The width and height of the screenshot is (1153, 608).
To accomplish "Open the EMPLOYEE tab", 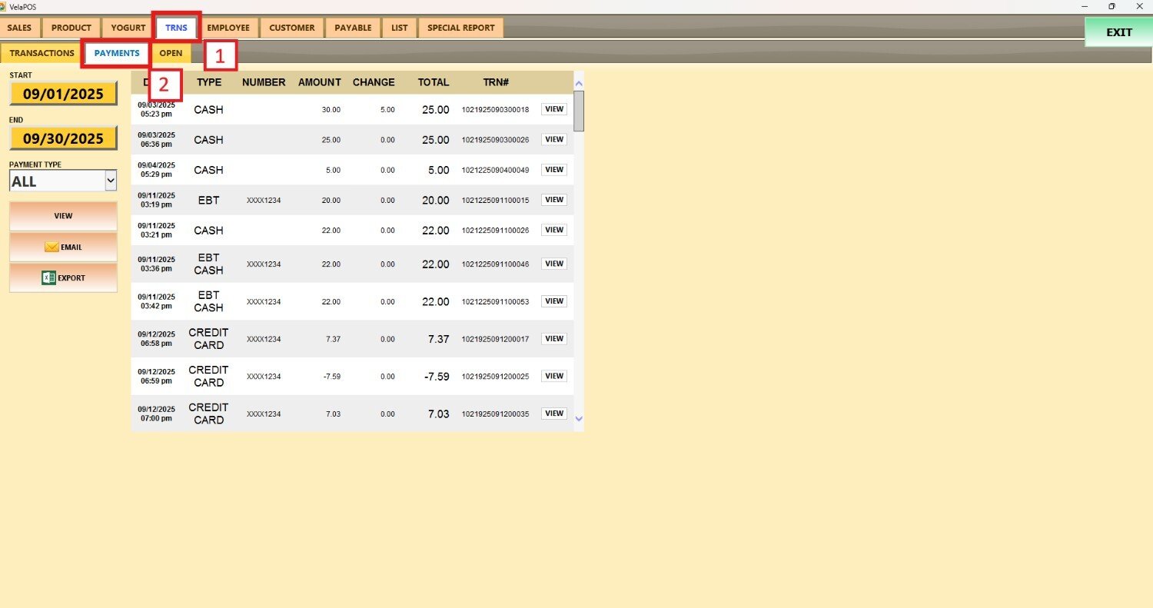I will (x=228, y=28).
